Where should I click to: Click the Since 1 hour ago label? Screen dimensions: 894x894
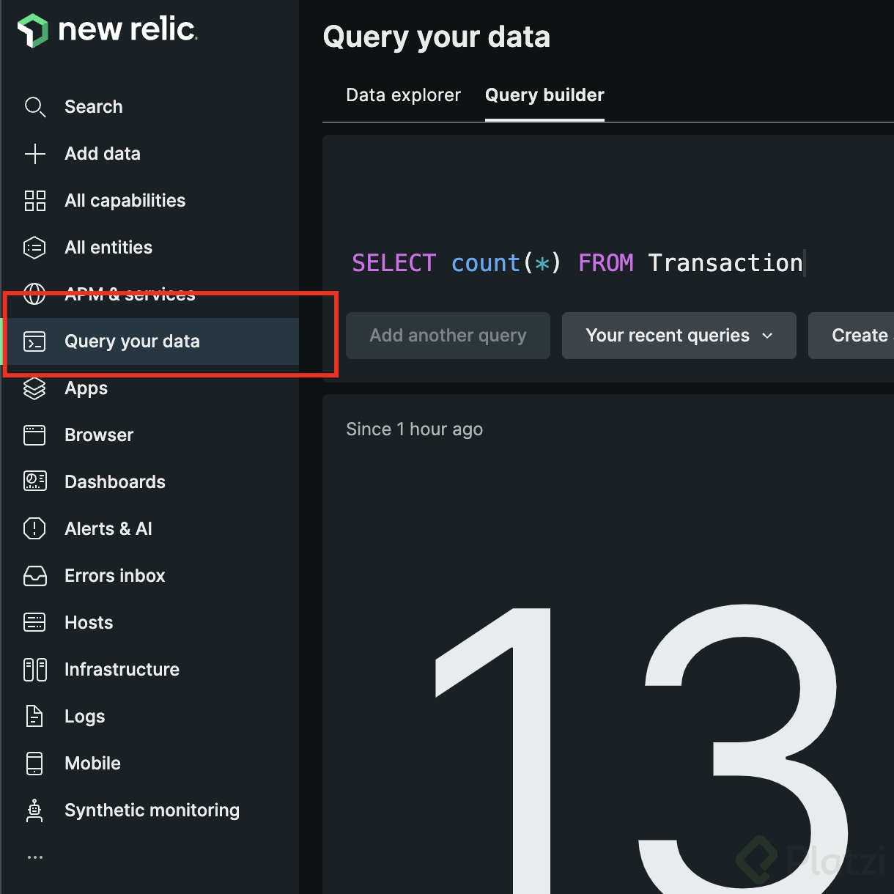click(x=414, y=429)
